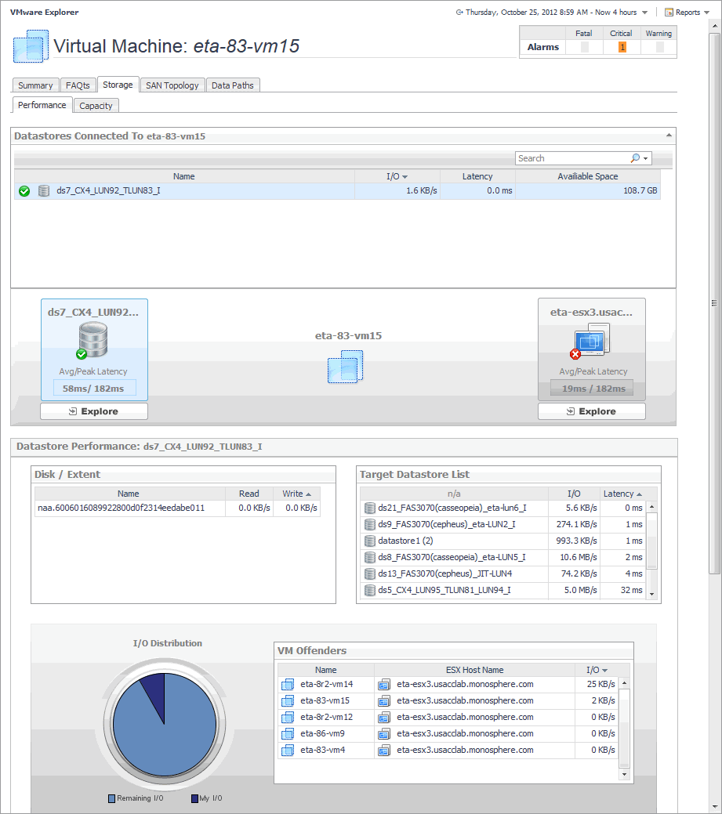
Task: Click the Virtual Machine header icon
Action: tap(31, 46)
